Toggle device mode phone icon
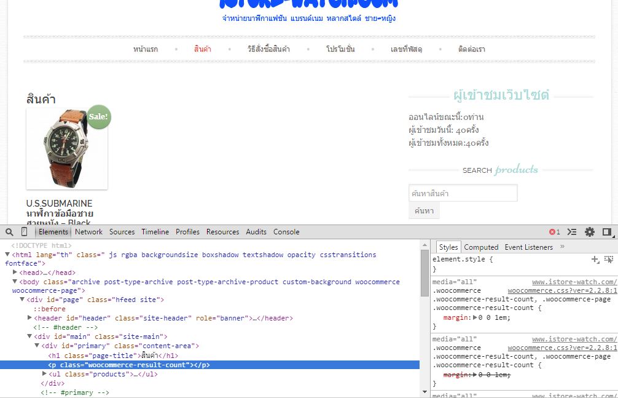The height and width of the screenshot is (398, 618). coord(25,232)
